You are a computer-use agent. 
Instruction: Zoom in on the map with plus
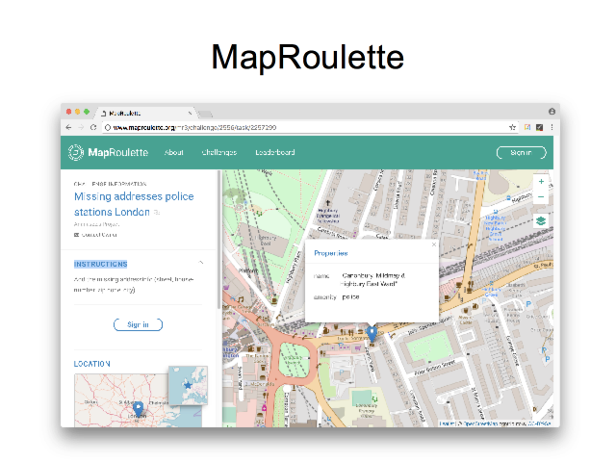point(541,182)
